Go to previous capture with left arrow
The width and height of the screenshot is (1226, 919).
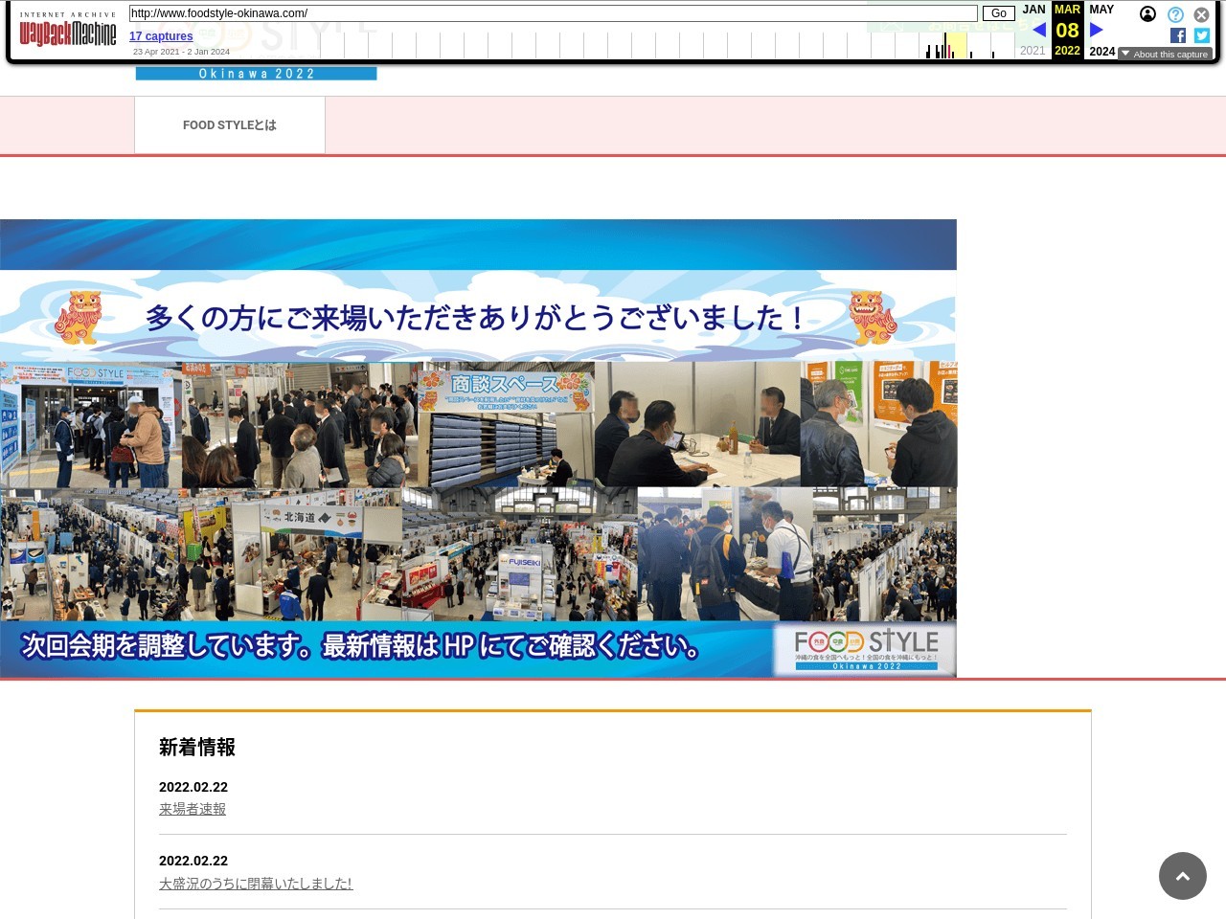tap(1038, 30)
